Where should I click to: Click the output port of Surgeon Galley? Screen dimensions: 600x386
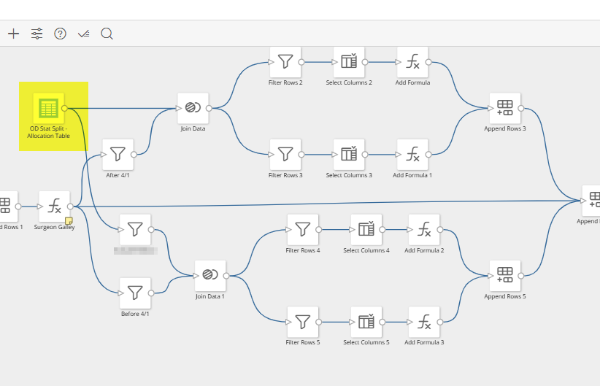coord(70,206)
